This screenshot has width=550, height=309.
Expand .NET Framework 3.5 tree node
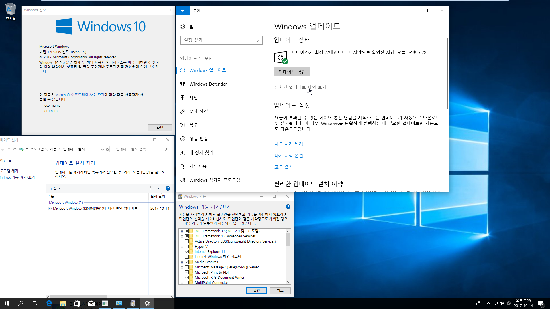182,231
